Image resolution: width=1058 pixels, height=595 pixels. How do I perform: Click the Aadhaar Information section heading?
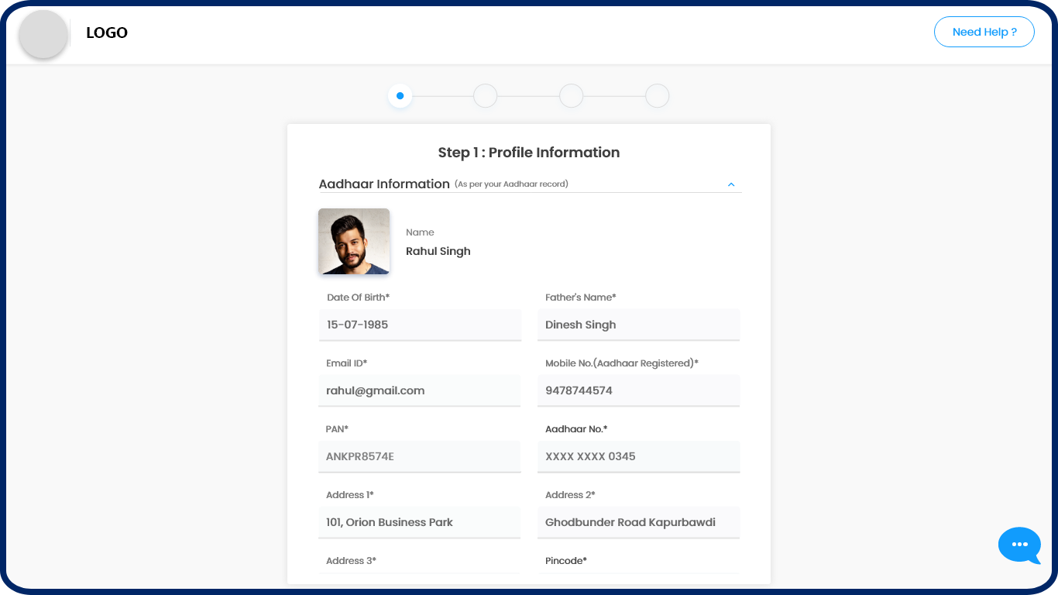tap(384, 184)
